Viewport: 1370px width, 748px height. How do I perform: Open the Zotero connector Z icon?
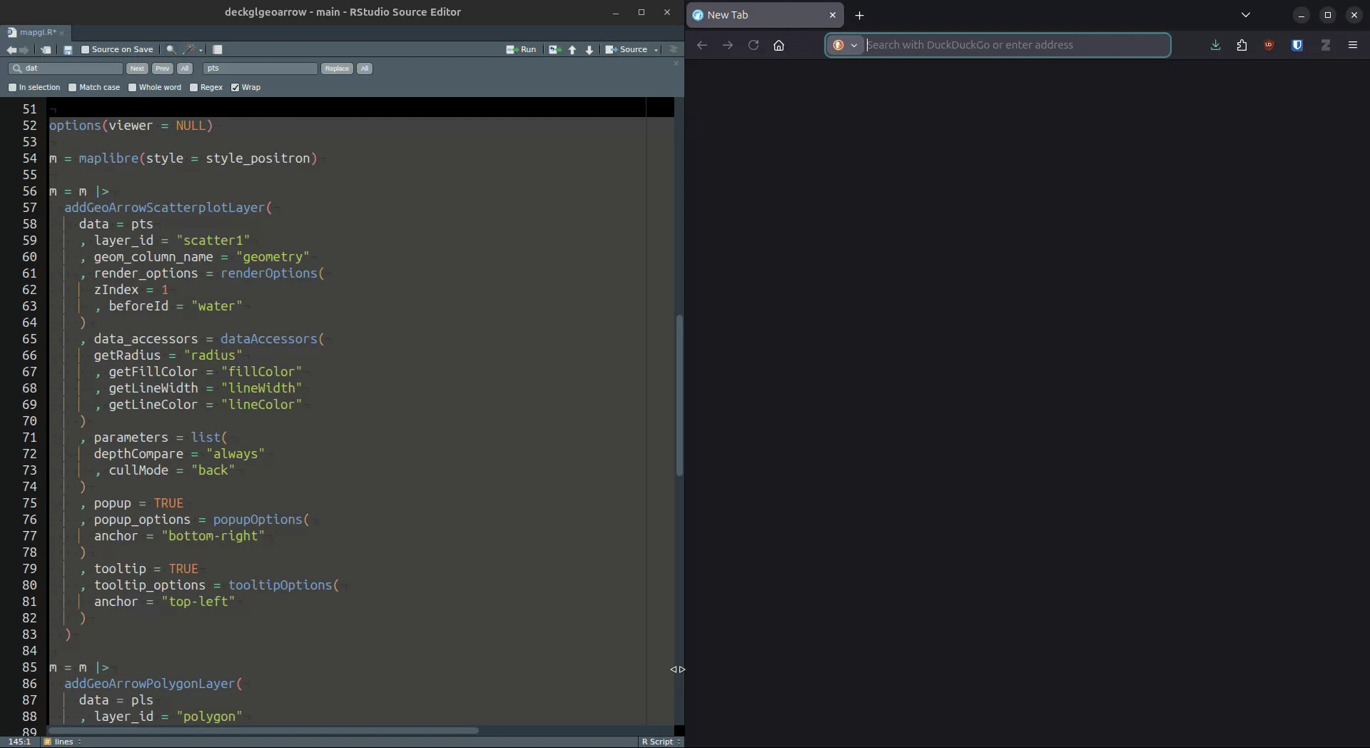[1325, 45]
